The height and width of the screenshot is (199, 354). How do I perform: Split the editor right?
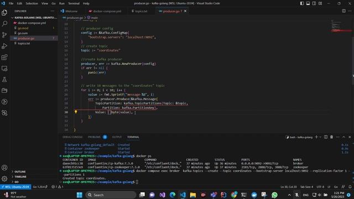(x=343, y=11)
